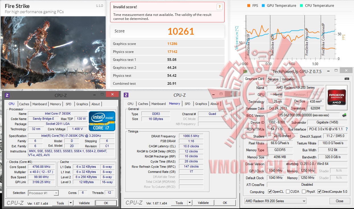Select the Graphics Card tab in GPU-Z
The height and width of the screenshot is (209, 354).
255,79
